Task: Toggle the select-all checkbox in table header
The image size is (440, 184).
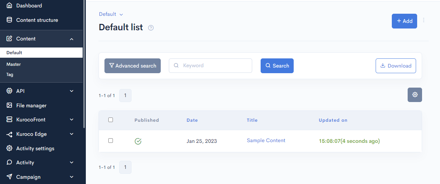Action: click(110, 120)
